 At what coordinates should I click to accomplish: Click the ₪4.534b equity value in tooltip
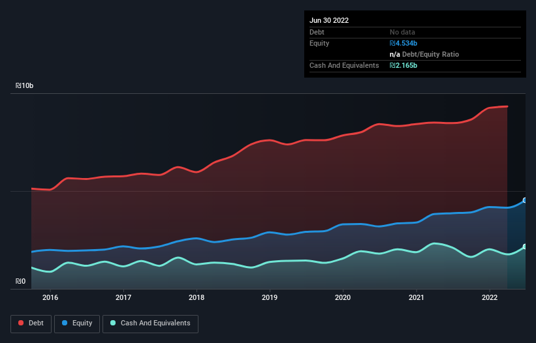click(403, 43)
